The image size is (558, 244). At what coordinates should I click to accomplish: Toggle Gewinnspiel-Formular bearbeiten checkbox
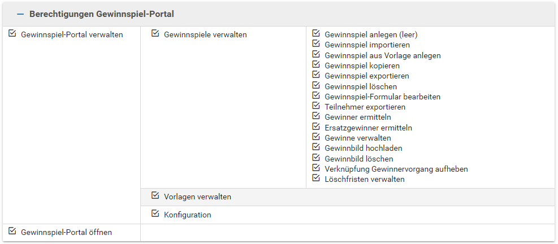pos(316,96)
